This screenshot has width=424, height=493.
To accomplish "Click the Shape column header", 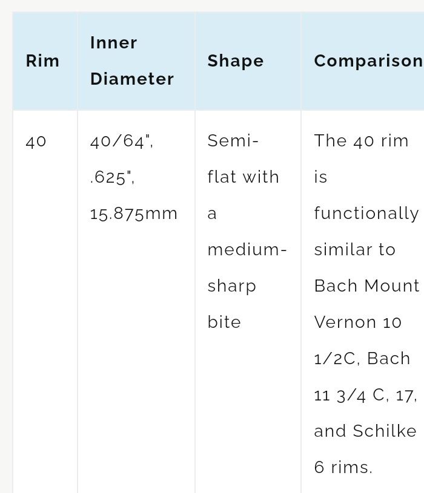I will pyautogui.click(x=236, y=61).
